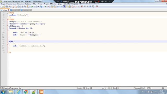Click the Replace toolbar icon
Image resolution: width=167 pixels, height=94 pixels.
(x=41, y=7)
